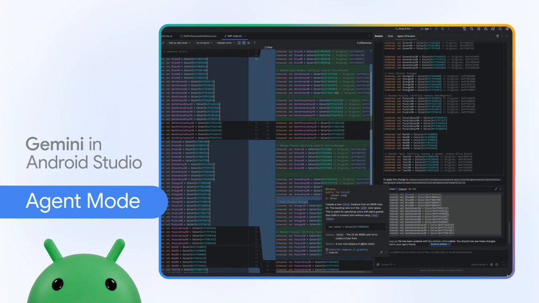The width and height of the screenshot is (539, 303).
Task: Switch to the Agent (Preview) tab
Action: [x=406, y=36]
